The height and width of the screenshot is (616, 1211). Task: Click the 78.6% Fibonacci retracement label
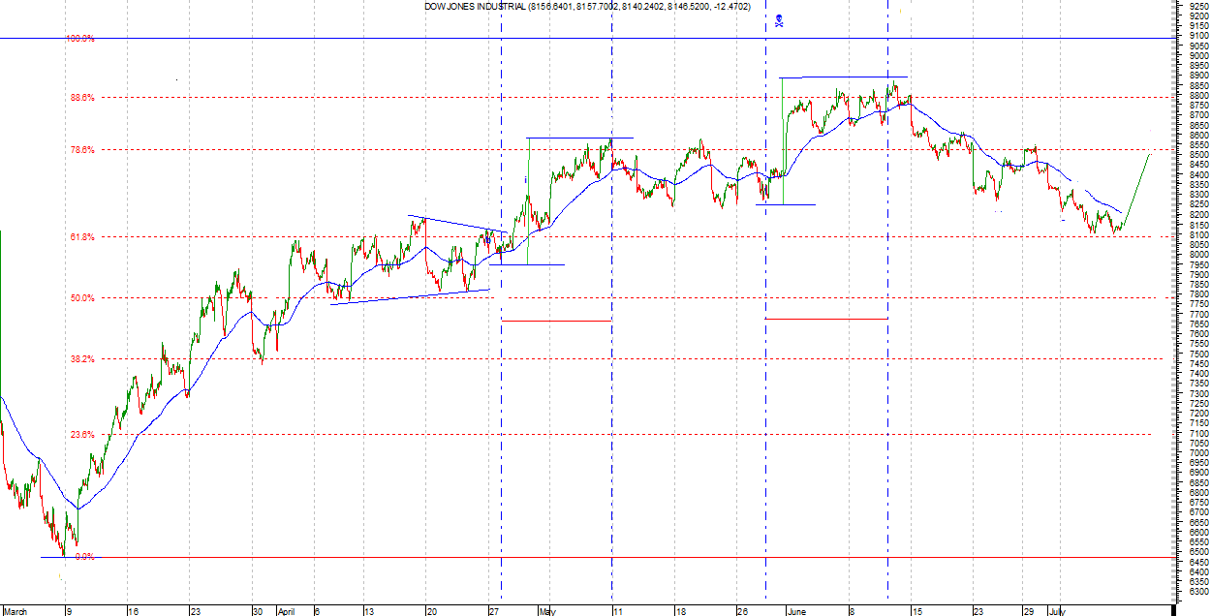click(x=81, y=150)
